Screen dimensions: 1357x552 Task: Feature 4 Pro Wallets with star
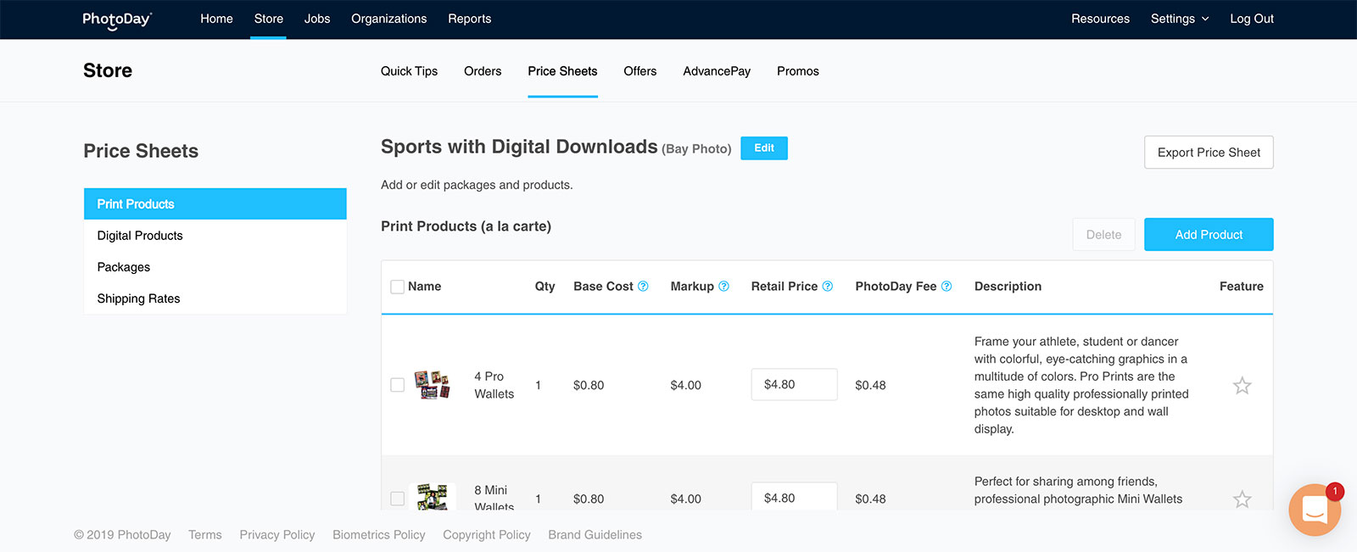[1242, 386]
